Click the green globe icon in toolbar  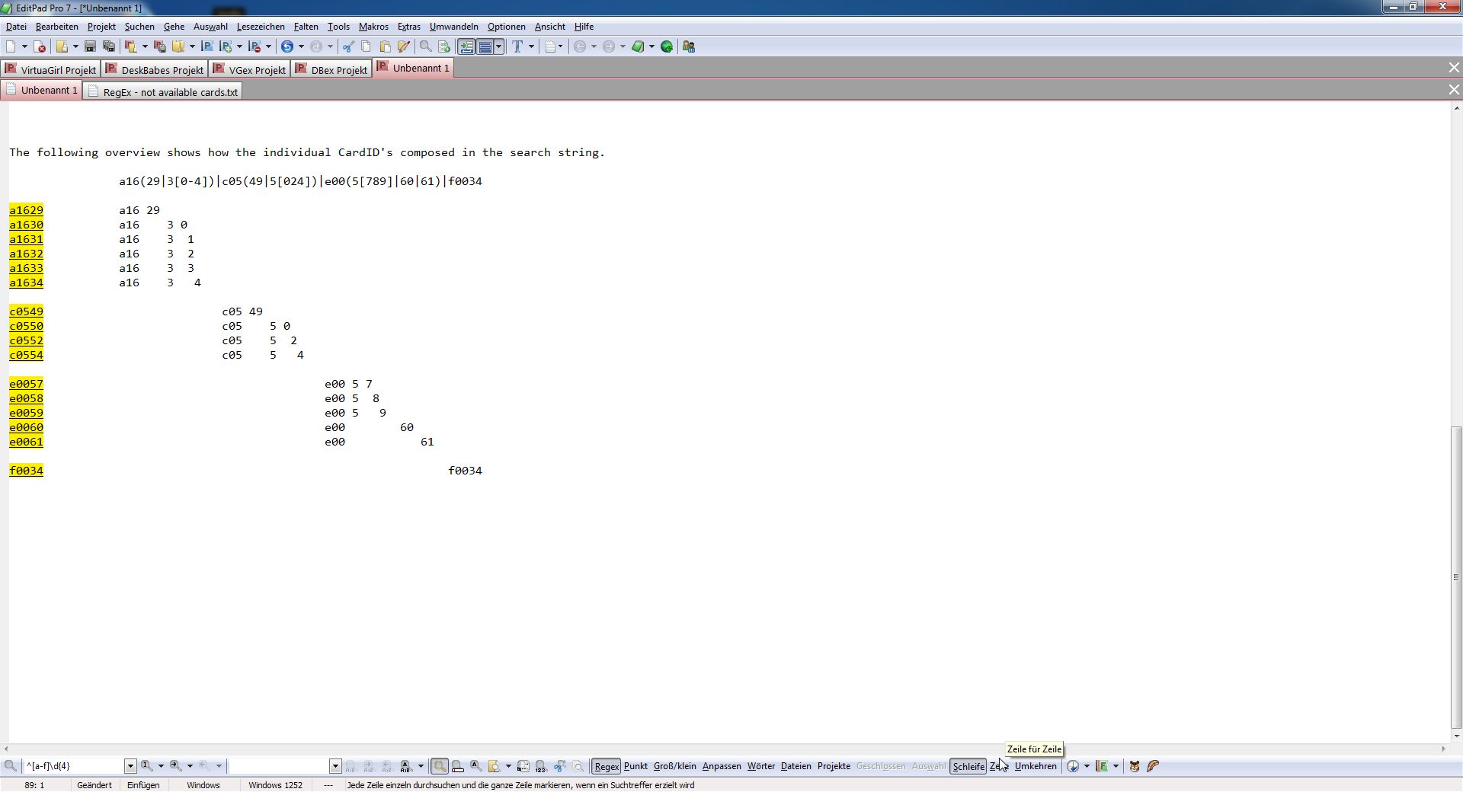pyautogui.click(x=667, y=46)
